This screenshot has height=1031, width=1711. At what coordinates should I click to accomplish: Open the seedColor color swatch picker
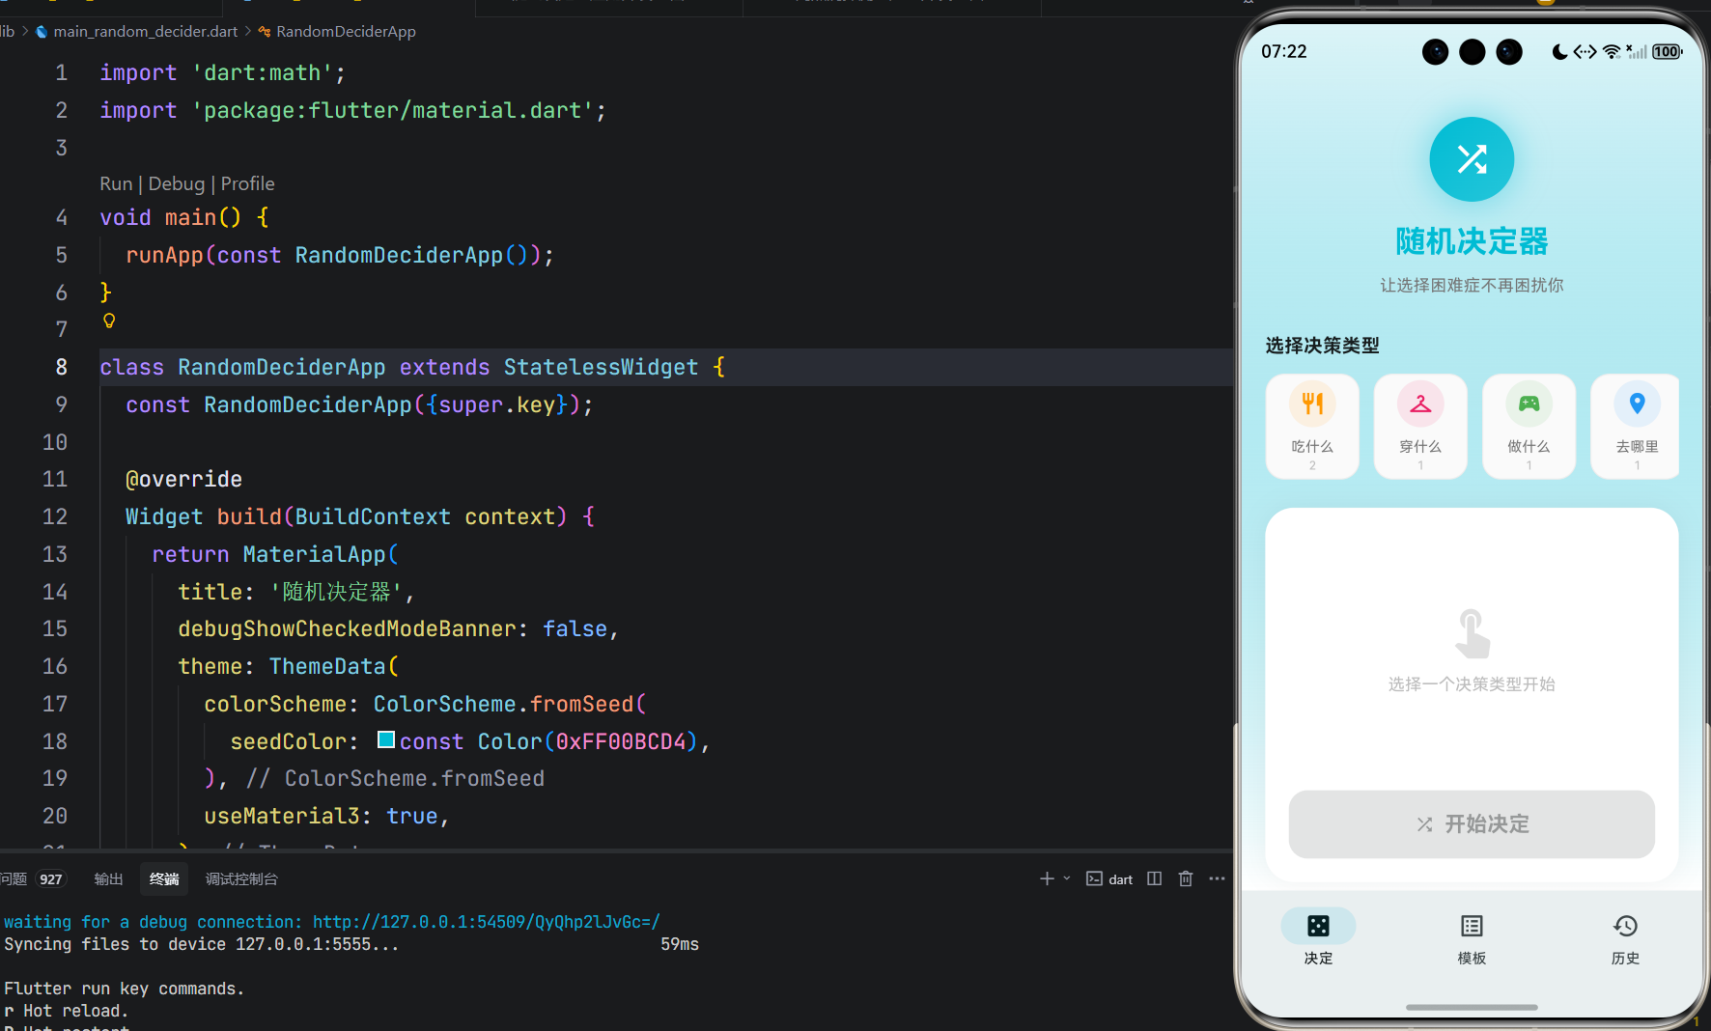(x=386, y=740)
